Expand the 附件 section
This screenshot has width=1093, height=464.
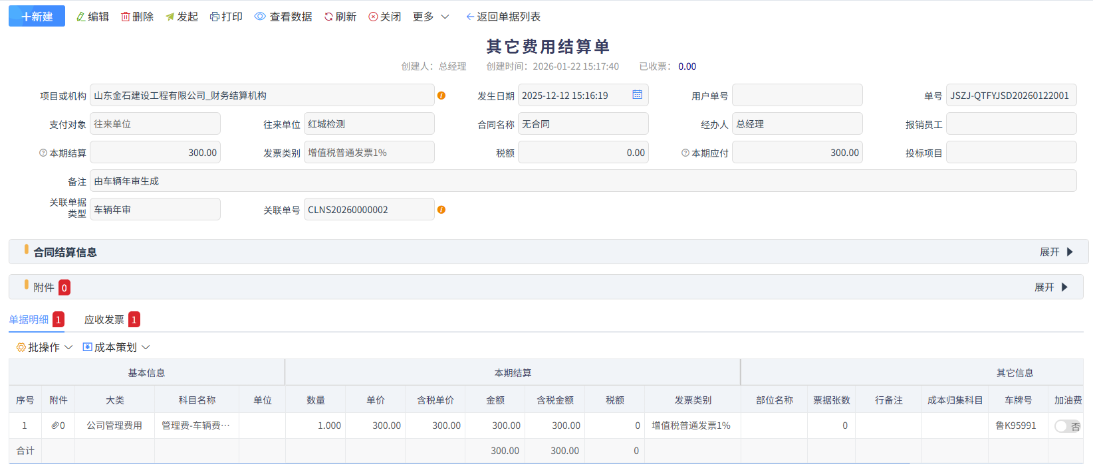(1052, 287)
